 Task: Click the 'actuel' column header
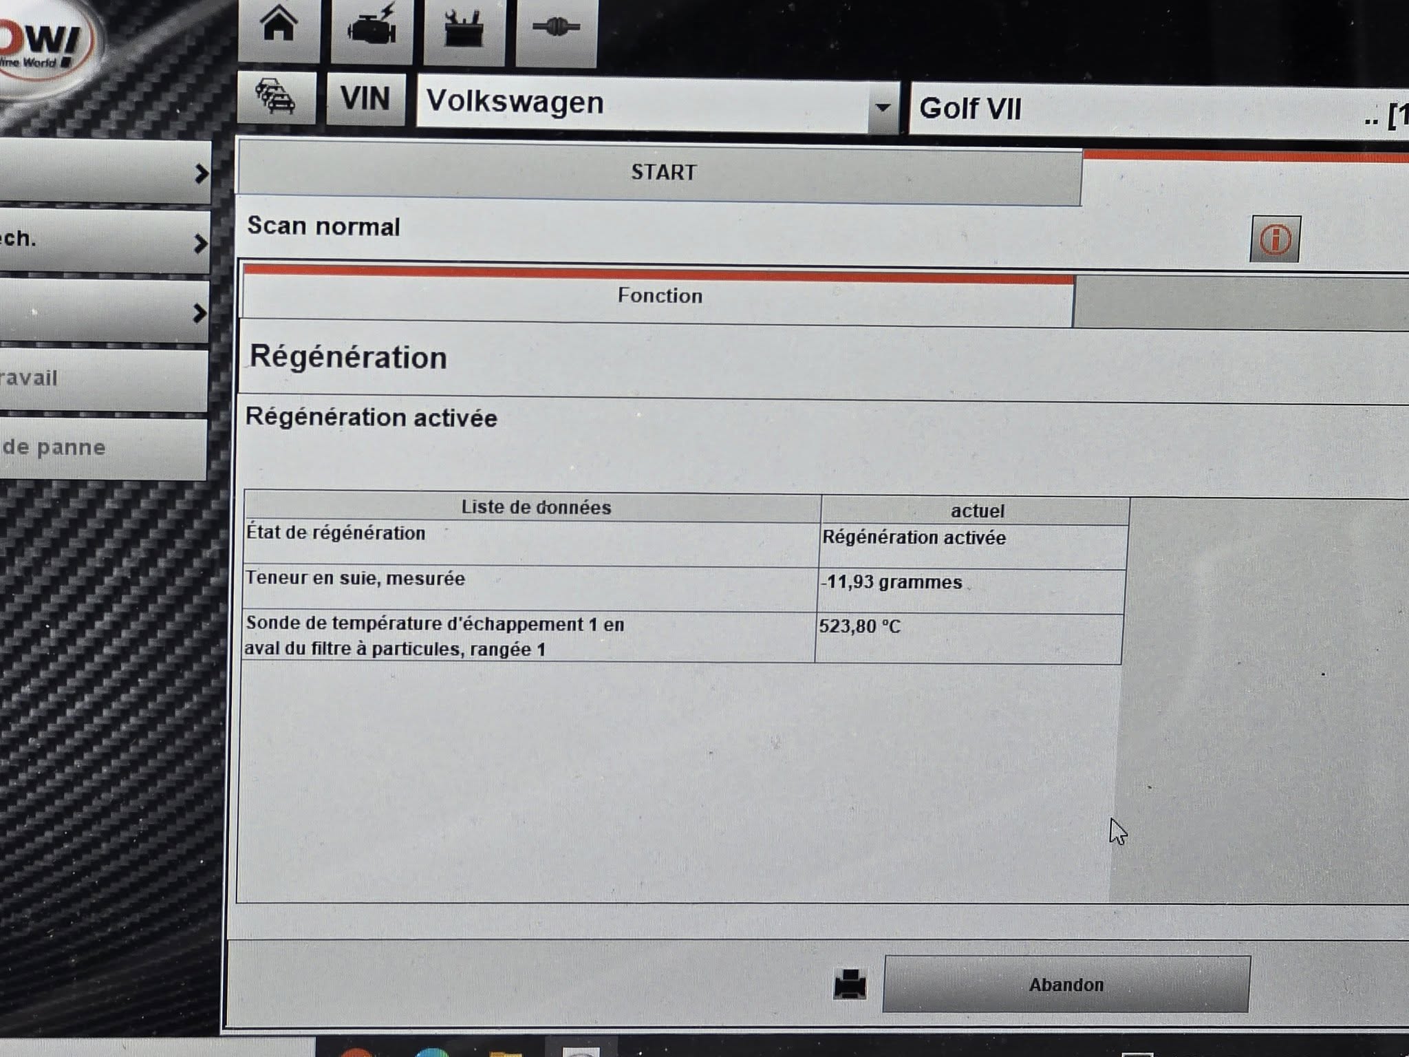(975, 512)
